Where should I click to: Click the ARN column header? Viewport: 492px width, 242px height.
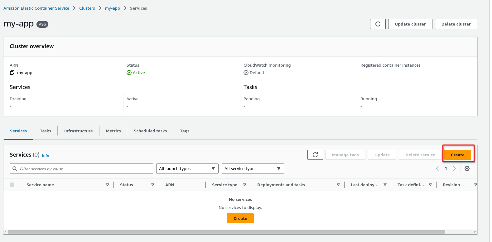(x=170, y=185)
